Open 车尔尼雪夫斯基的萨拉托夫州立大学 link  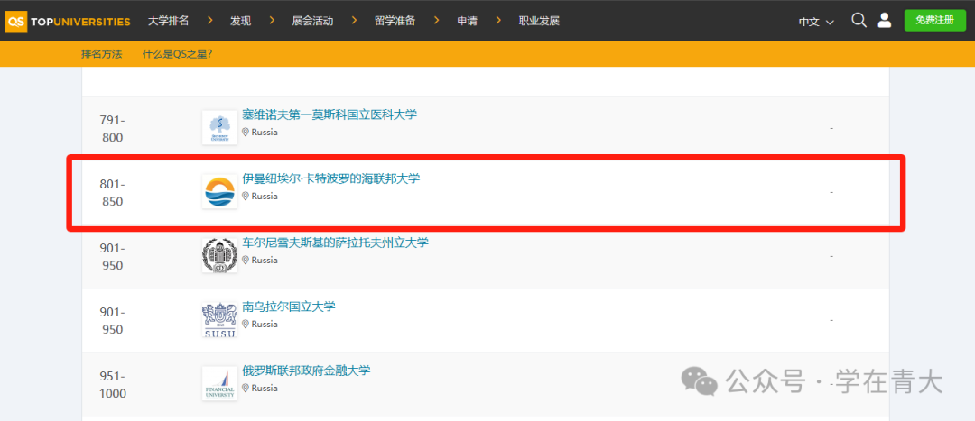coord(335,243)
